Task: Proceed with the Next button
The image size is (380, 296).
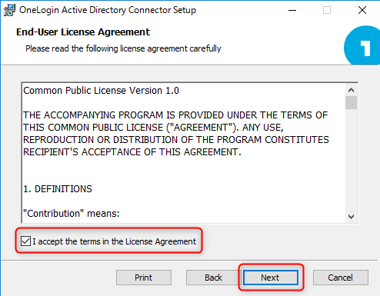Action: (x=271, y=278)
